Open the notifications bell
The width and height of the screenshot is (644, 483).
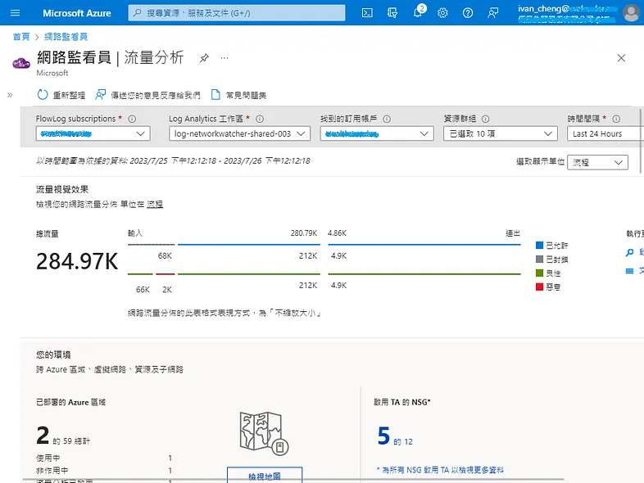[418, 12]
